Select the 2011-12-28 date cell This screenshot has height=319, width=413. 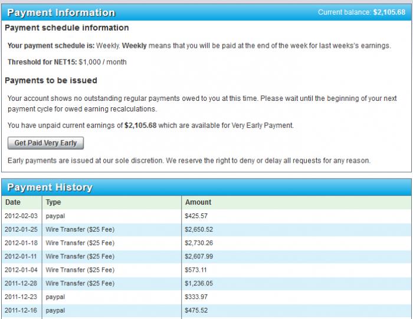[x=21, y=283]
